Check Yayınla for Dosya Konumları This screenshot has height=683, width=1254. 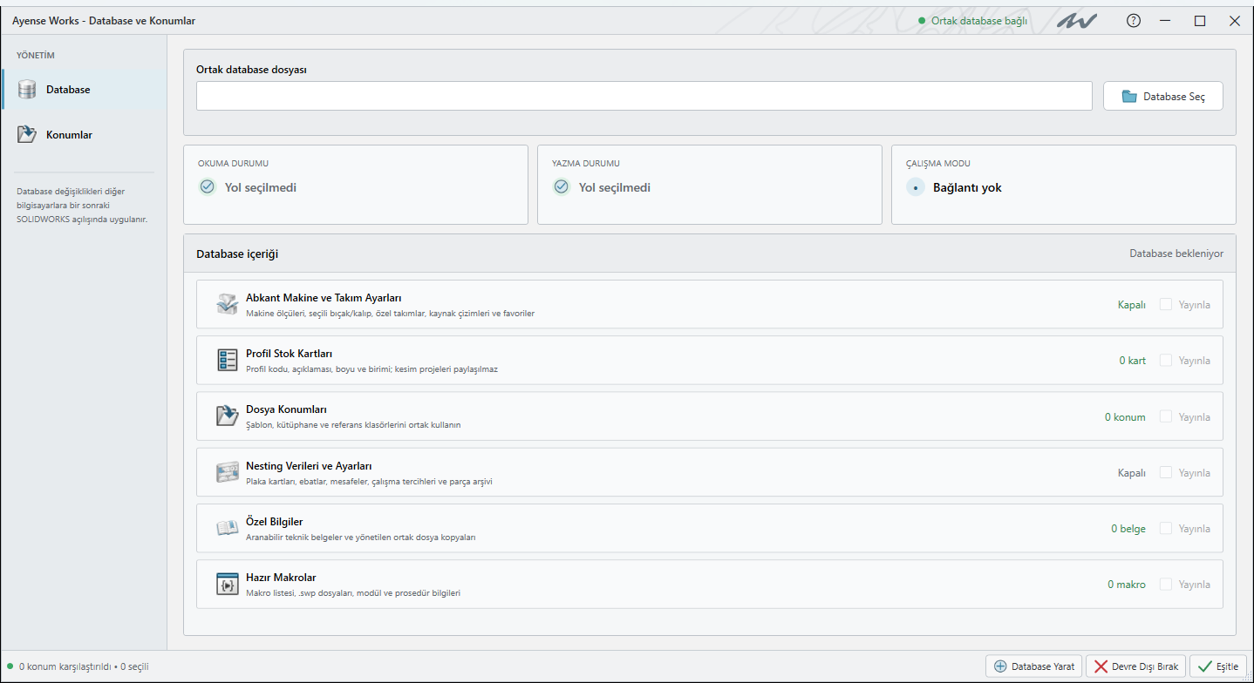coord(1166,416)
